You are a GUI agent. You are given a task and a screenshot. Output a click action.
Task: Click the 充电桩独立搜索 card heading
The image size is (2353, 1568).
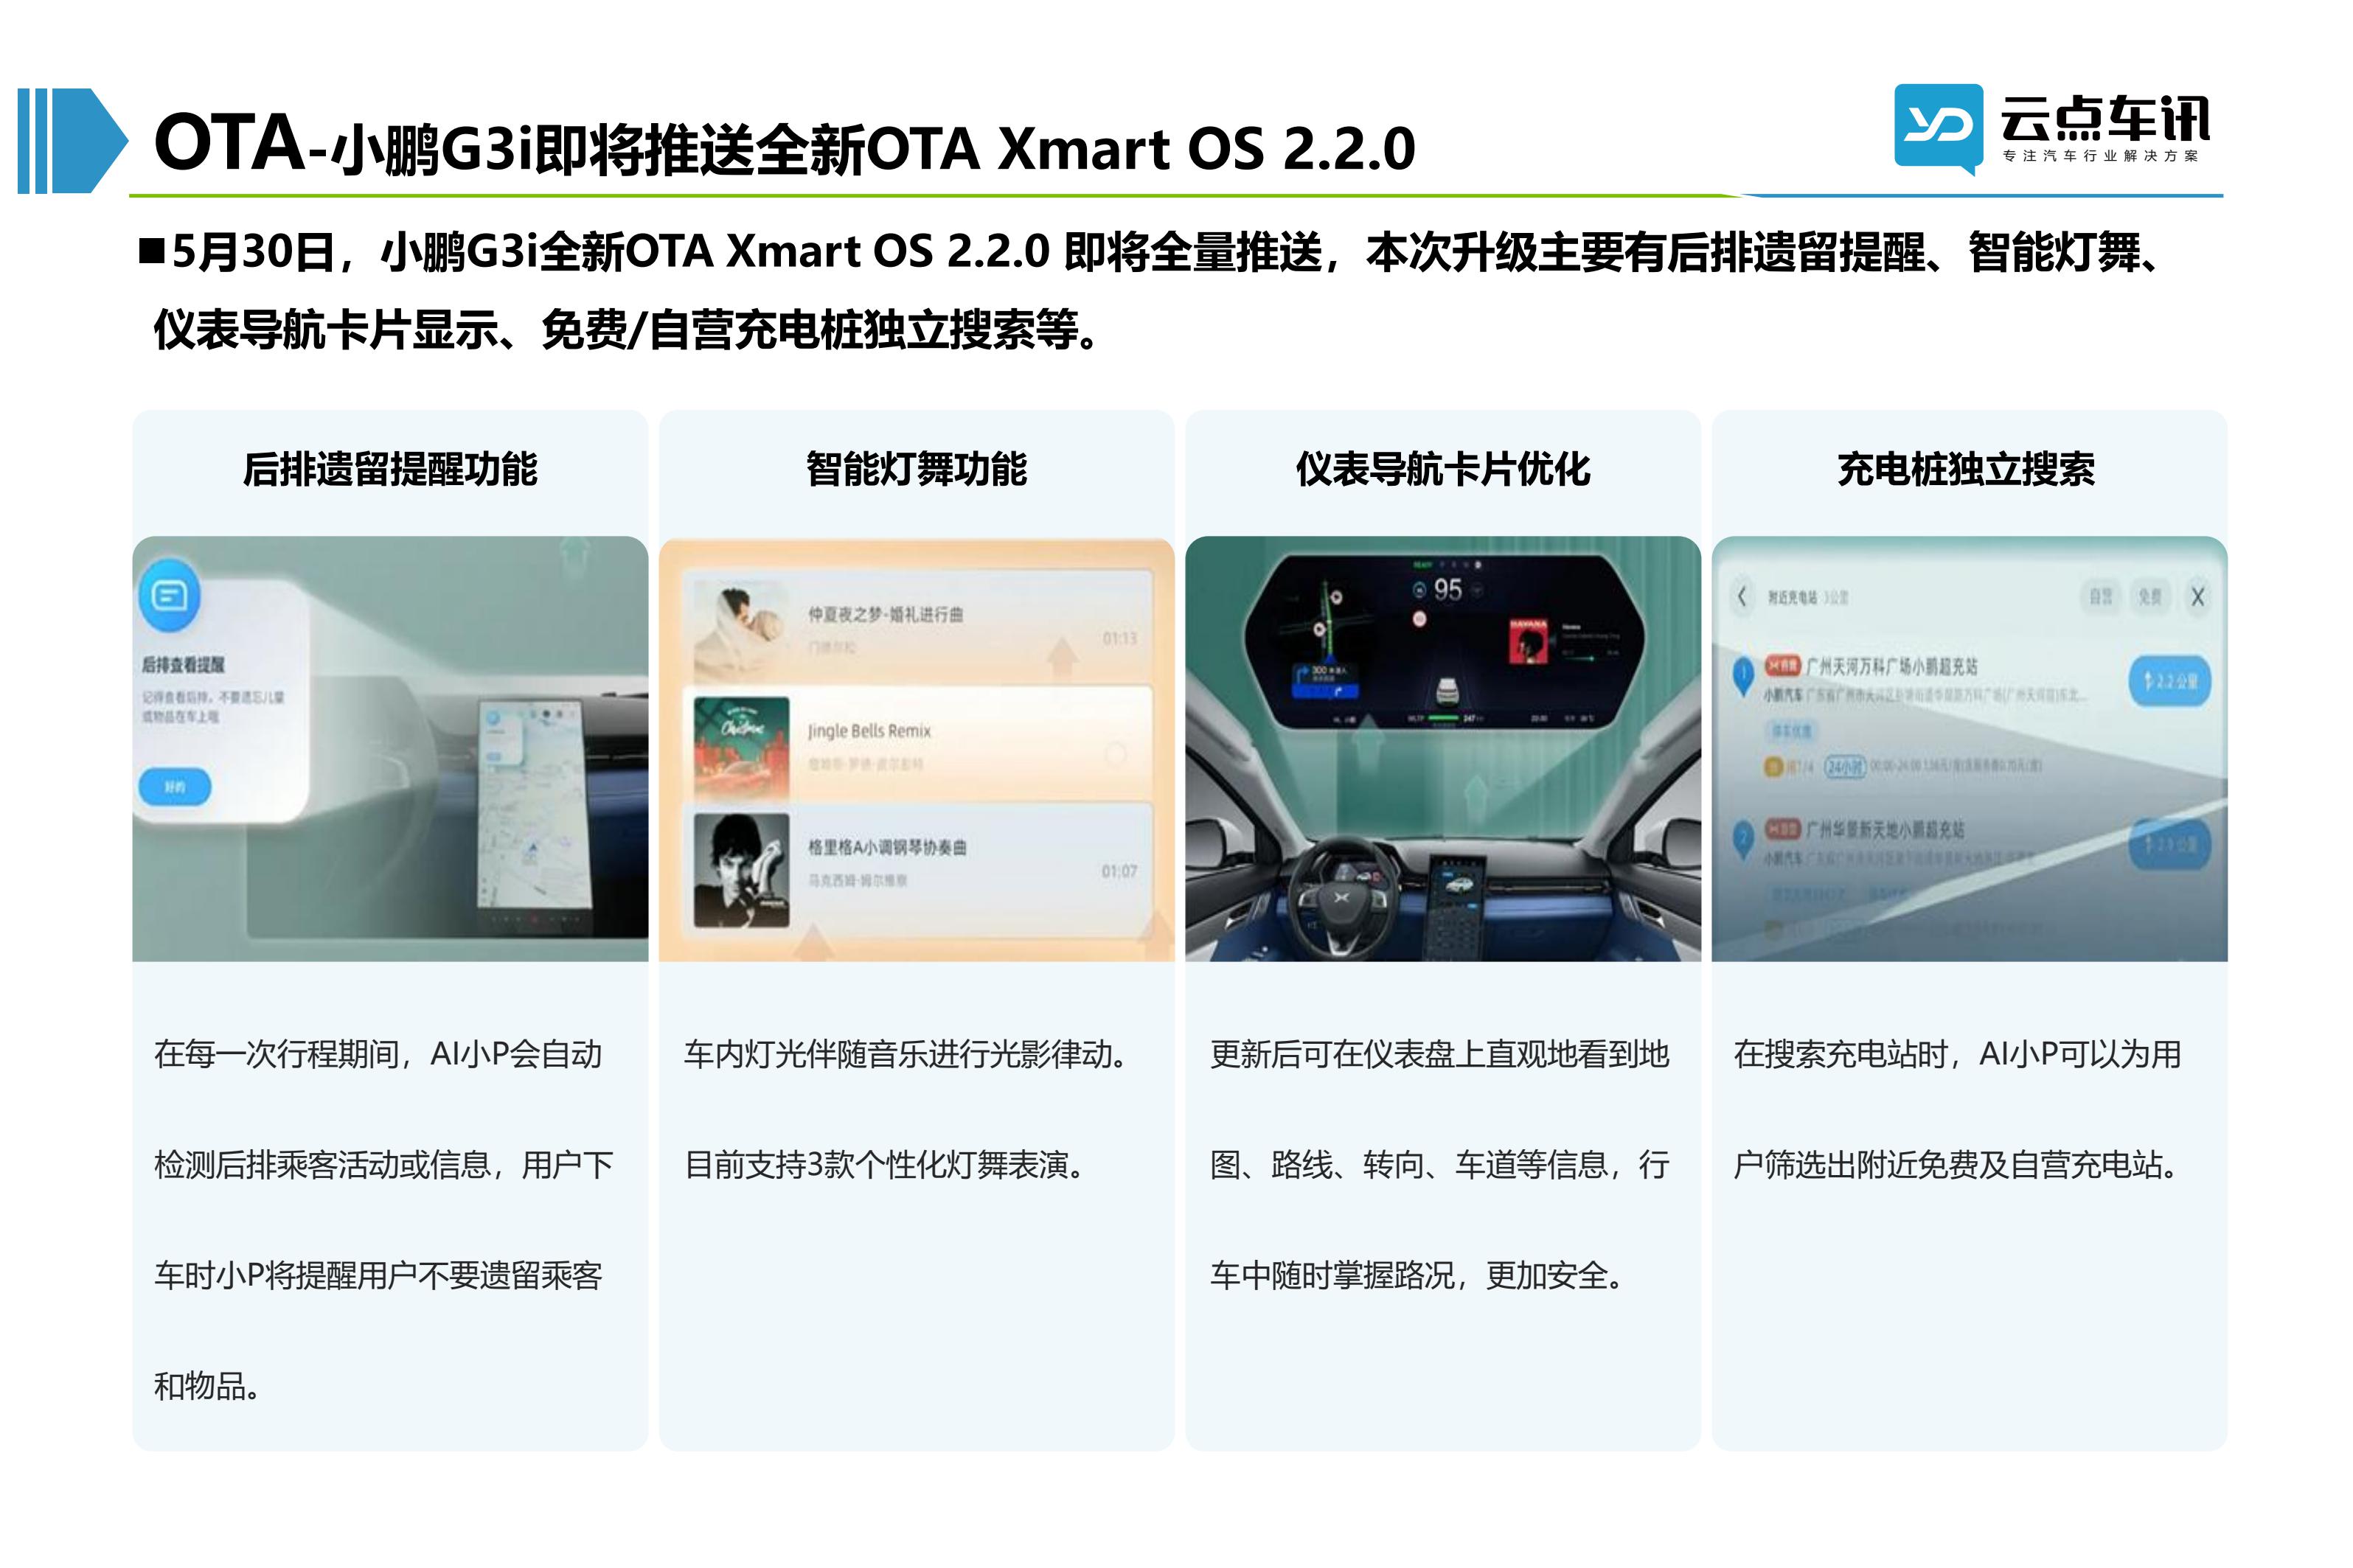pyautogui.click(x=1966, y=469)
